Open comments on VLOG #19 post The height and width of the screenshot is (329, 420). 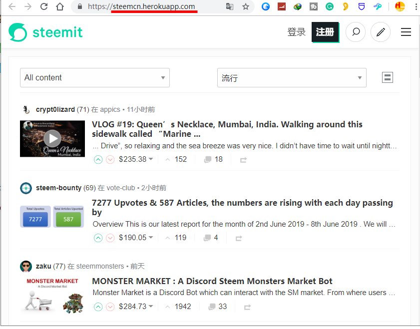pos(213,159)
